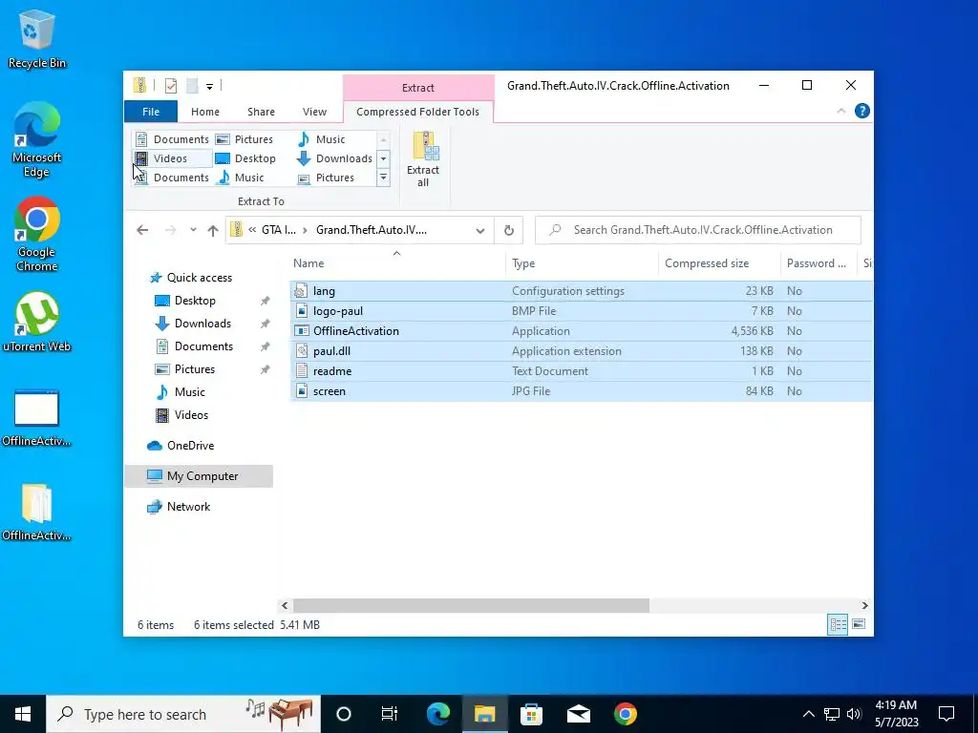Select the OfflineActiv... application desktop icon

[37, 418]
